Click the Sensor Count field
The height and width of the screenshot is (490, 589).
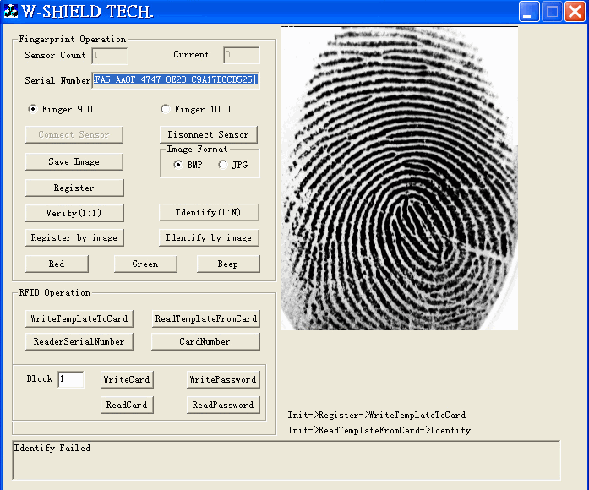click(x=110, y=56)
